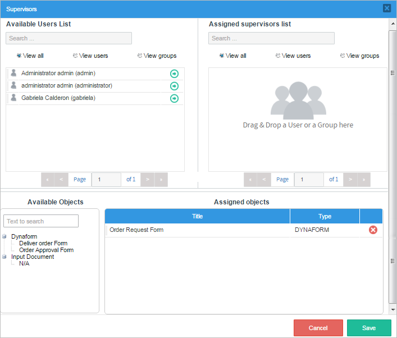Click the dialog's vertical scrollbar
Screen dimensions: 397x338
(393, 168)
